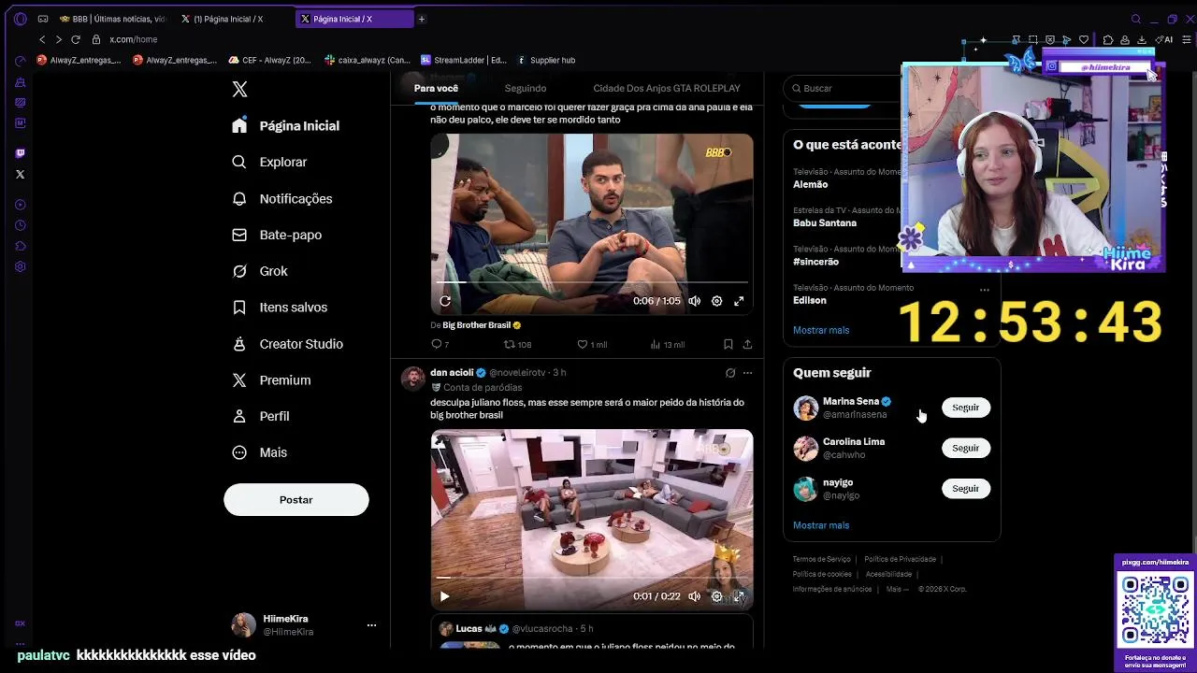This screenshot has height=673, width=1197.
Task: Click the X logo in sidebar
Action: point(240,89)
